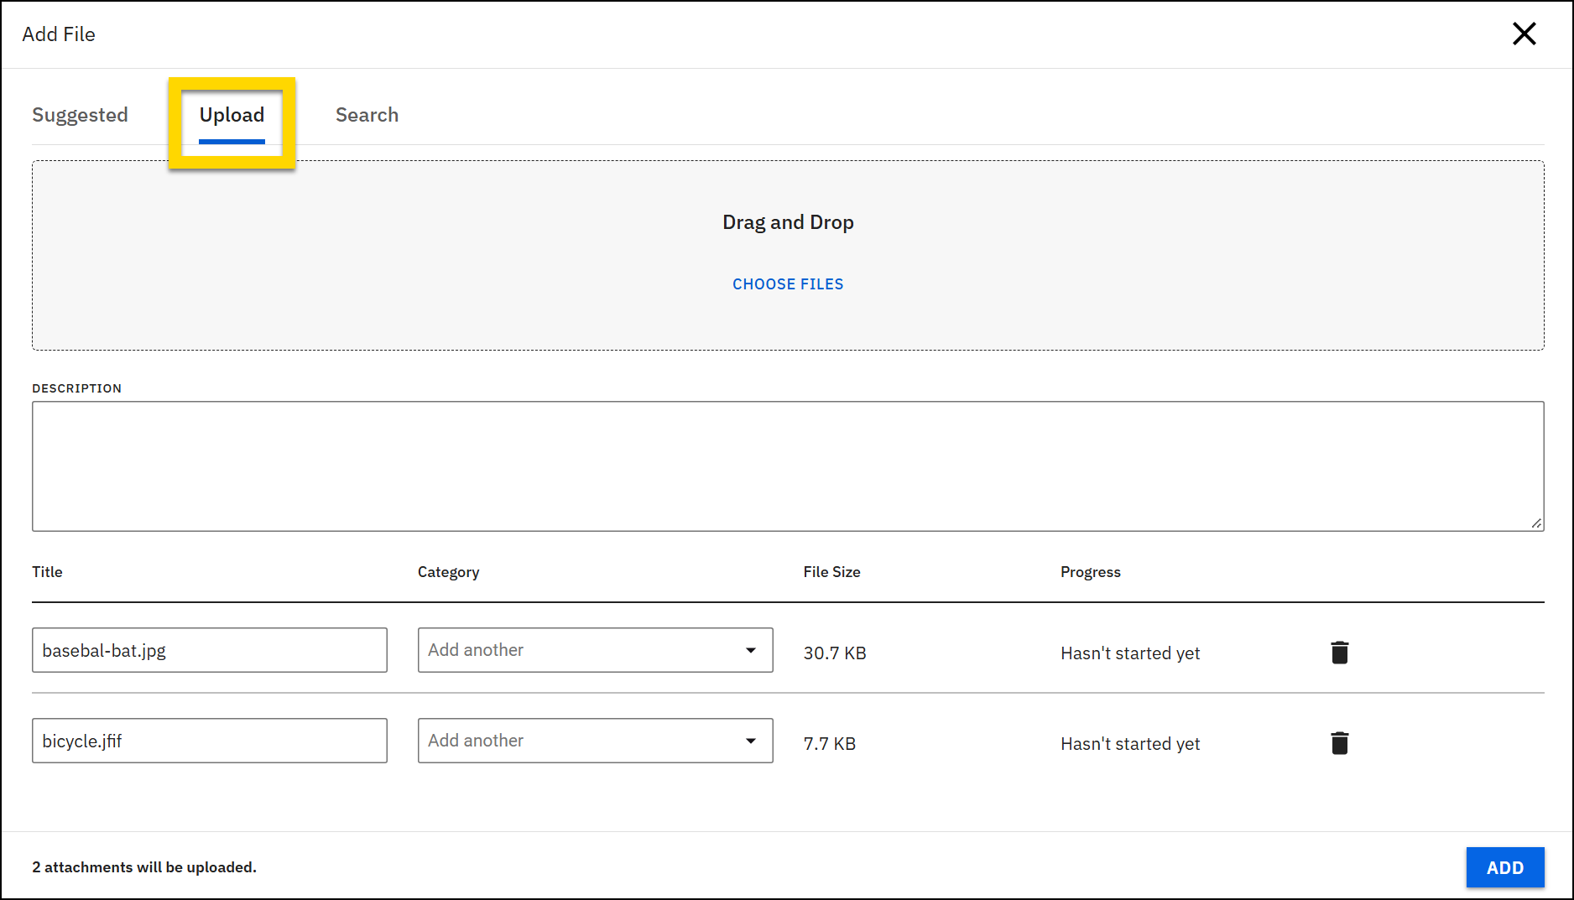Click the Progress column header

tap(1090, 572)
